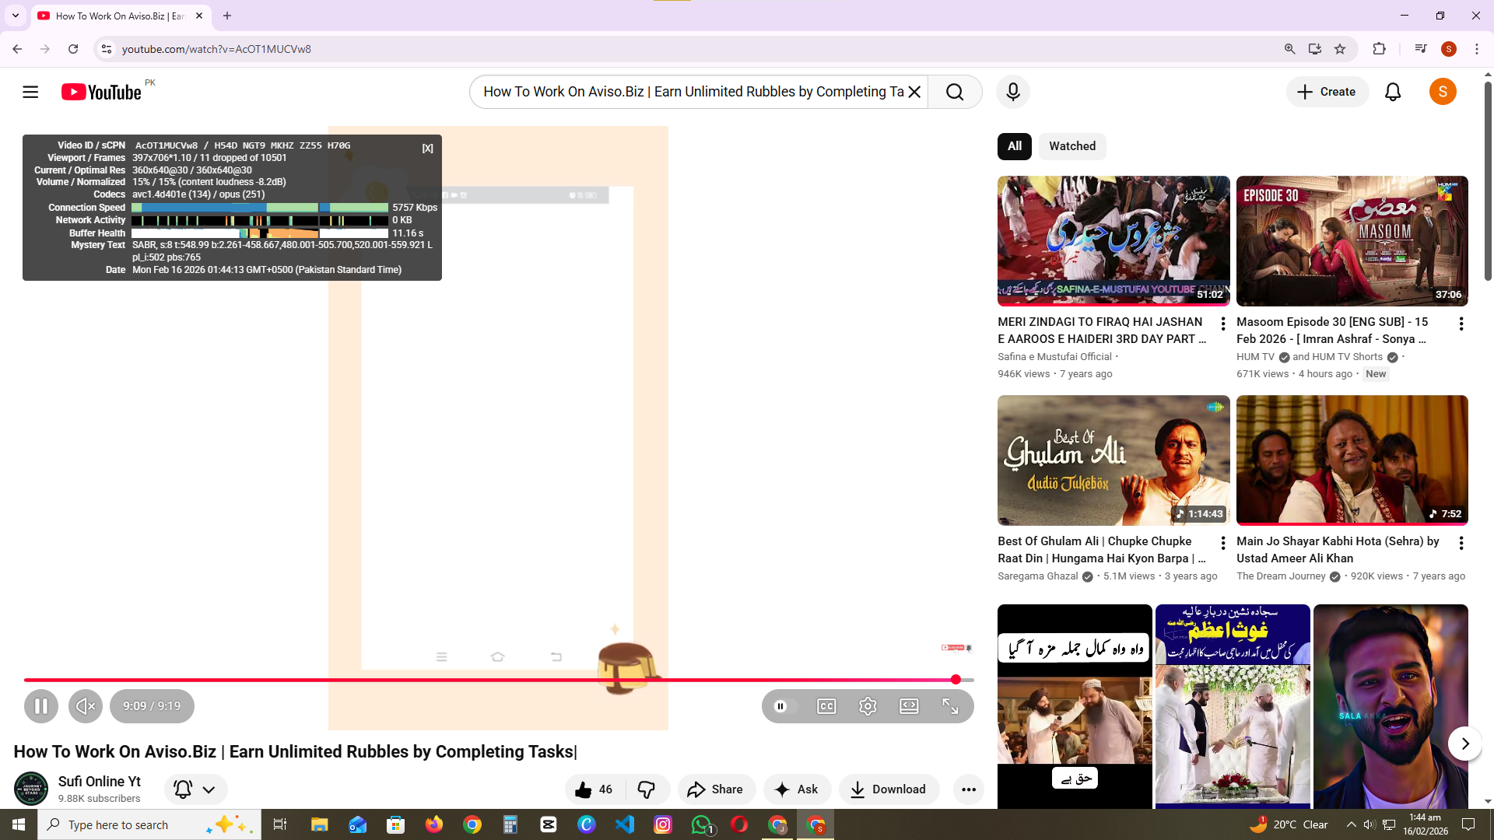
Task: Open player settings gear
Action: 868,706
